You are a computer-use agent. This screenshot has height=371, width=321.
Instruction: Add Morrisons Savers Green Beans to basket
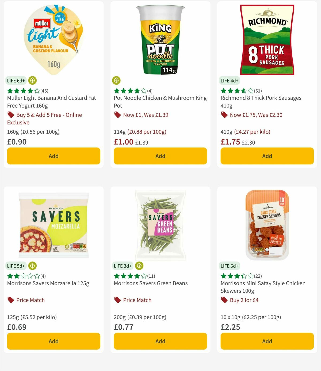coord(160,341)
